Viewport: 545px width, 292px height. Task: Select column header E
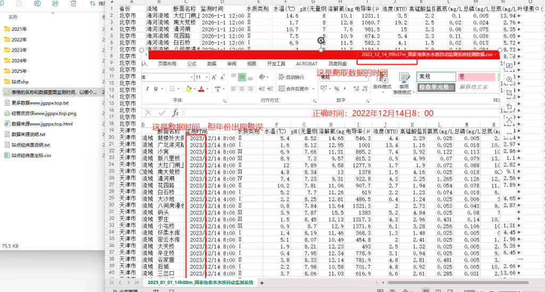coord(259,2)
